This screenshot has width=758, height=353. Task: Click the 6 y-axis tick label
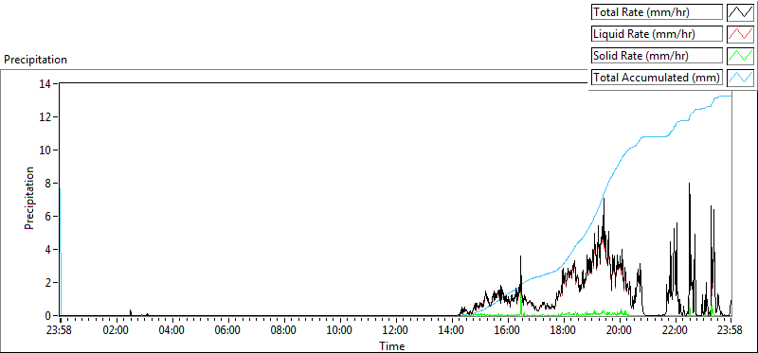click(x=49, y=217)
